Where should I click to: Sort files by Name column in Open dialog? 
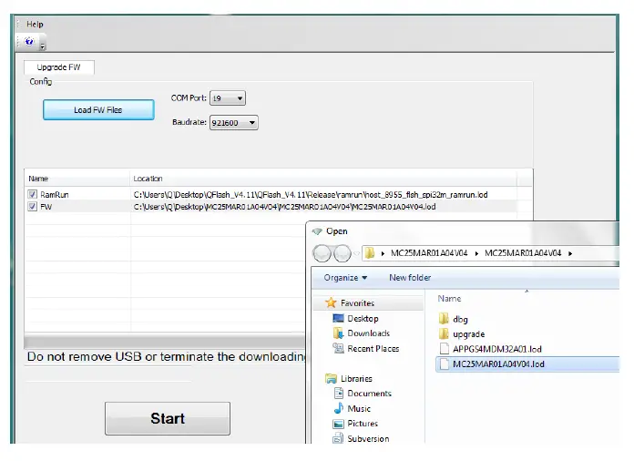pyautogui.click(x=449, y=299)
